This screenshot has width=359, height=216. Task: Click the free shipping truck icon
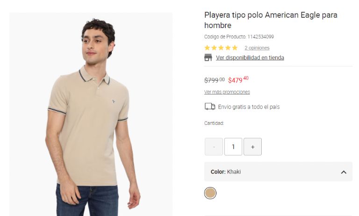210,107
